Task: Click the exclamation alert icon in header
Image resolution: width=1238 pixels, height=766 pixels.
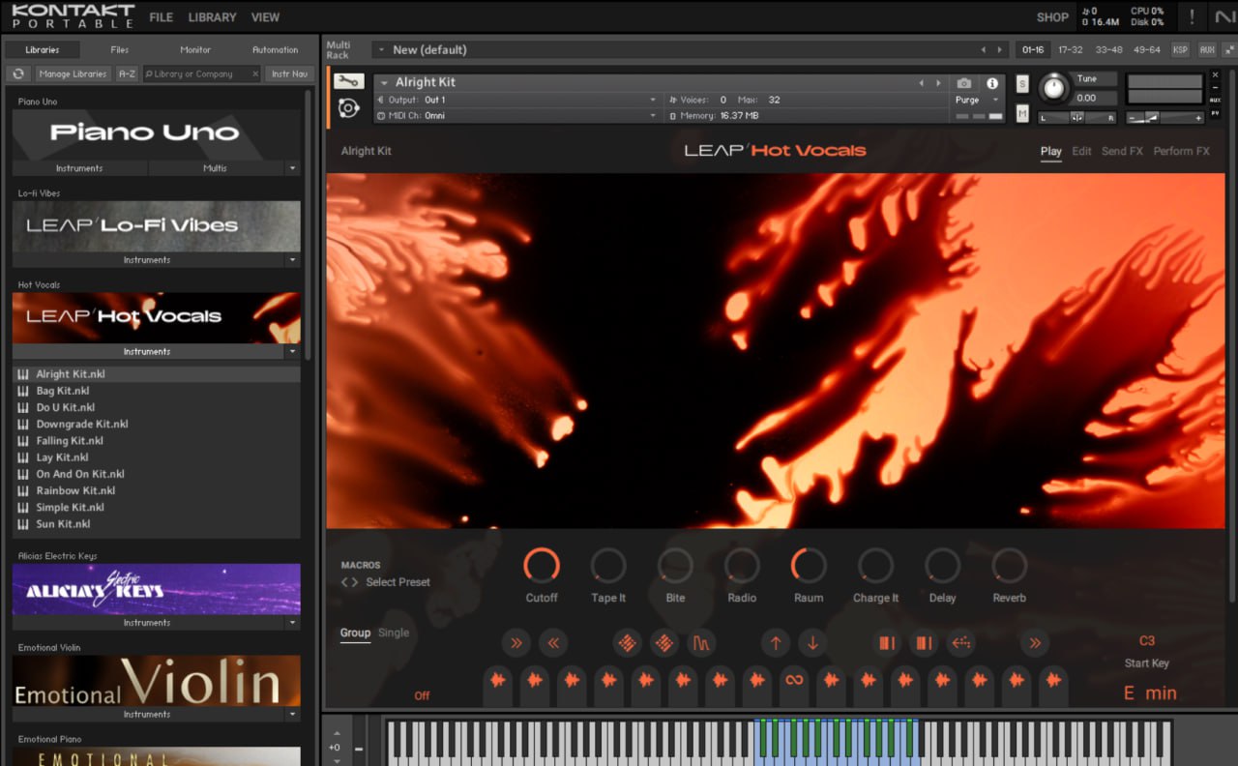Action: point(1193,16)
